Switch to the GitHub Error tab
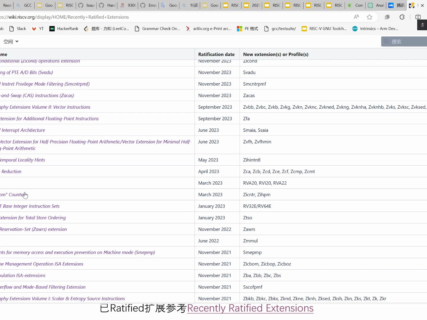Image resolution: width=427 pixels, height=320 pixels. coord(149,5)
